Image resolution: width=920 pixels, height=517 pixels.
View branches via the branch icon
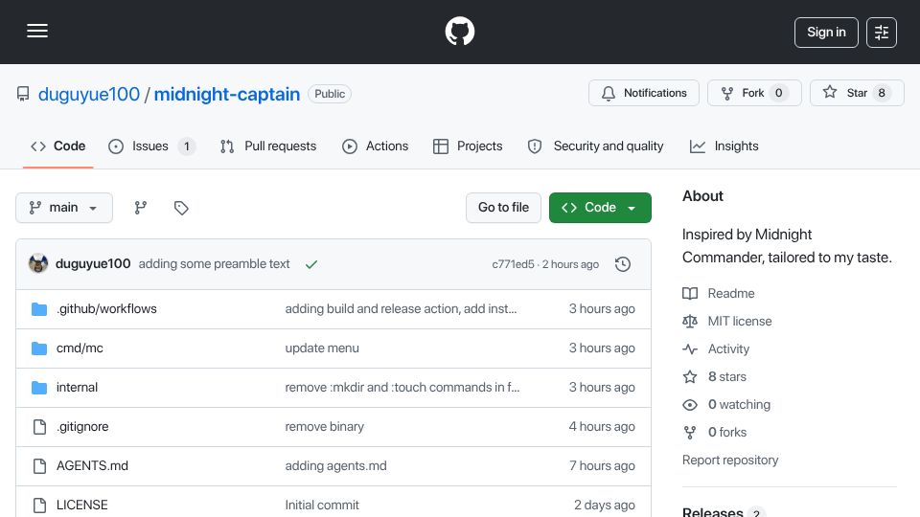coord(140,208)
